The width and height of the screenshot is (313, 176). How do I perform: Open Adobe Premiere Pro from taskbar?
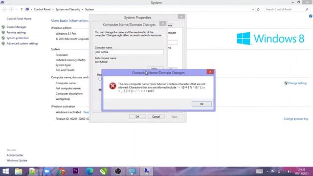click(75, 171)
